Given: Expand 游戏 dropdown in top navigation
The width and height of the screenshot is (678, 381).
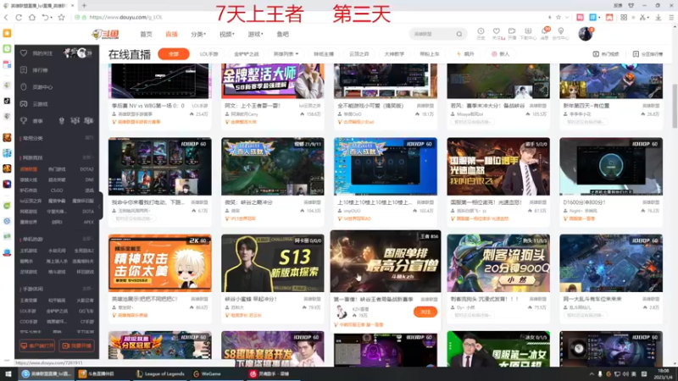Looking at the screenshot, I should click(x=256, y=34).
